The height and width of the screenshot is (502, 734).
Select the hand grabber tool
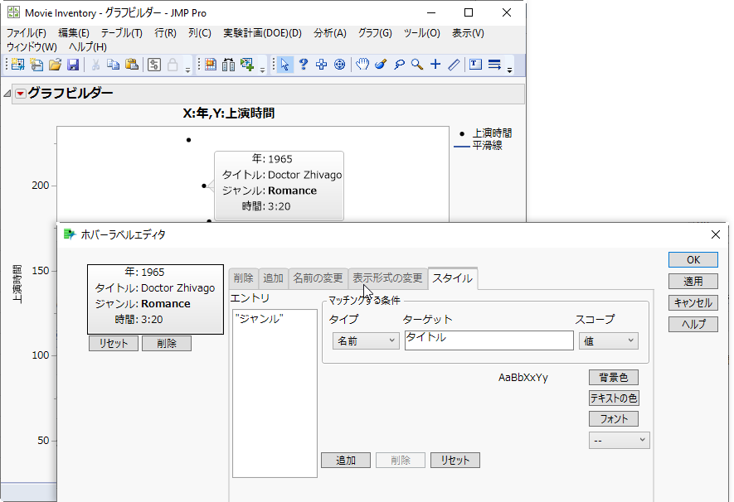(x=362, y=65)
